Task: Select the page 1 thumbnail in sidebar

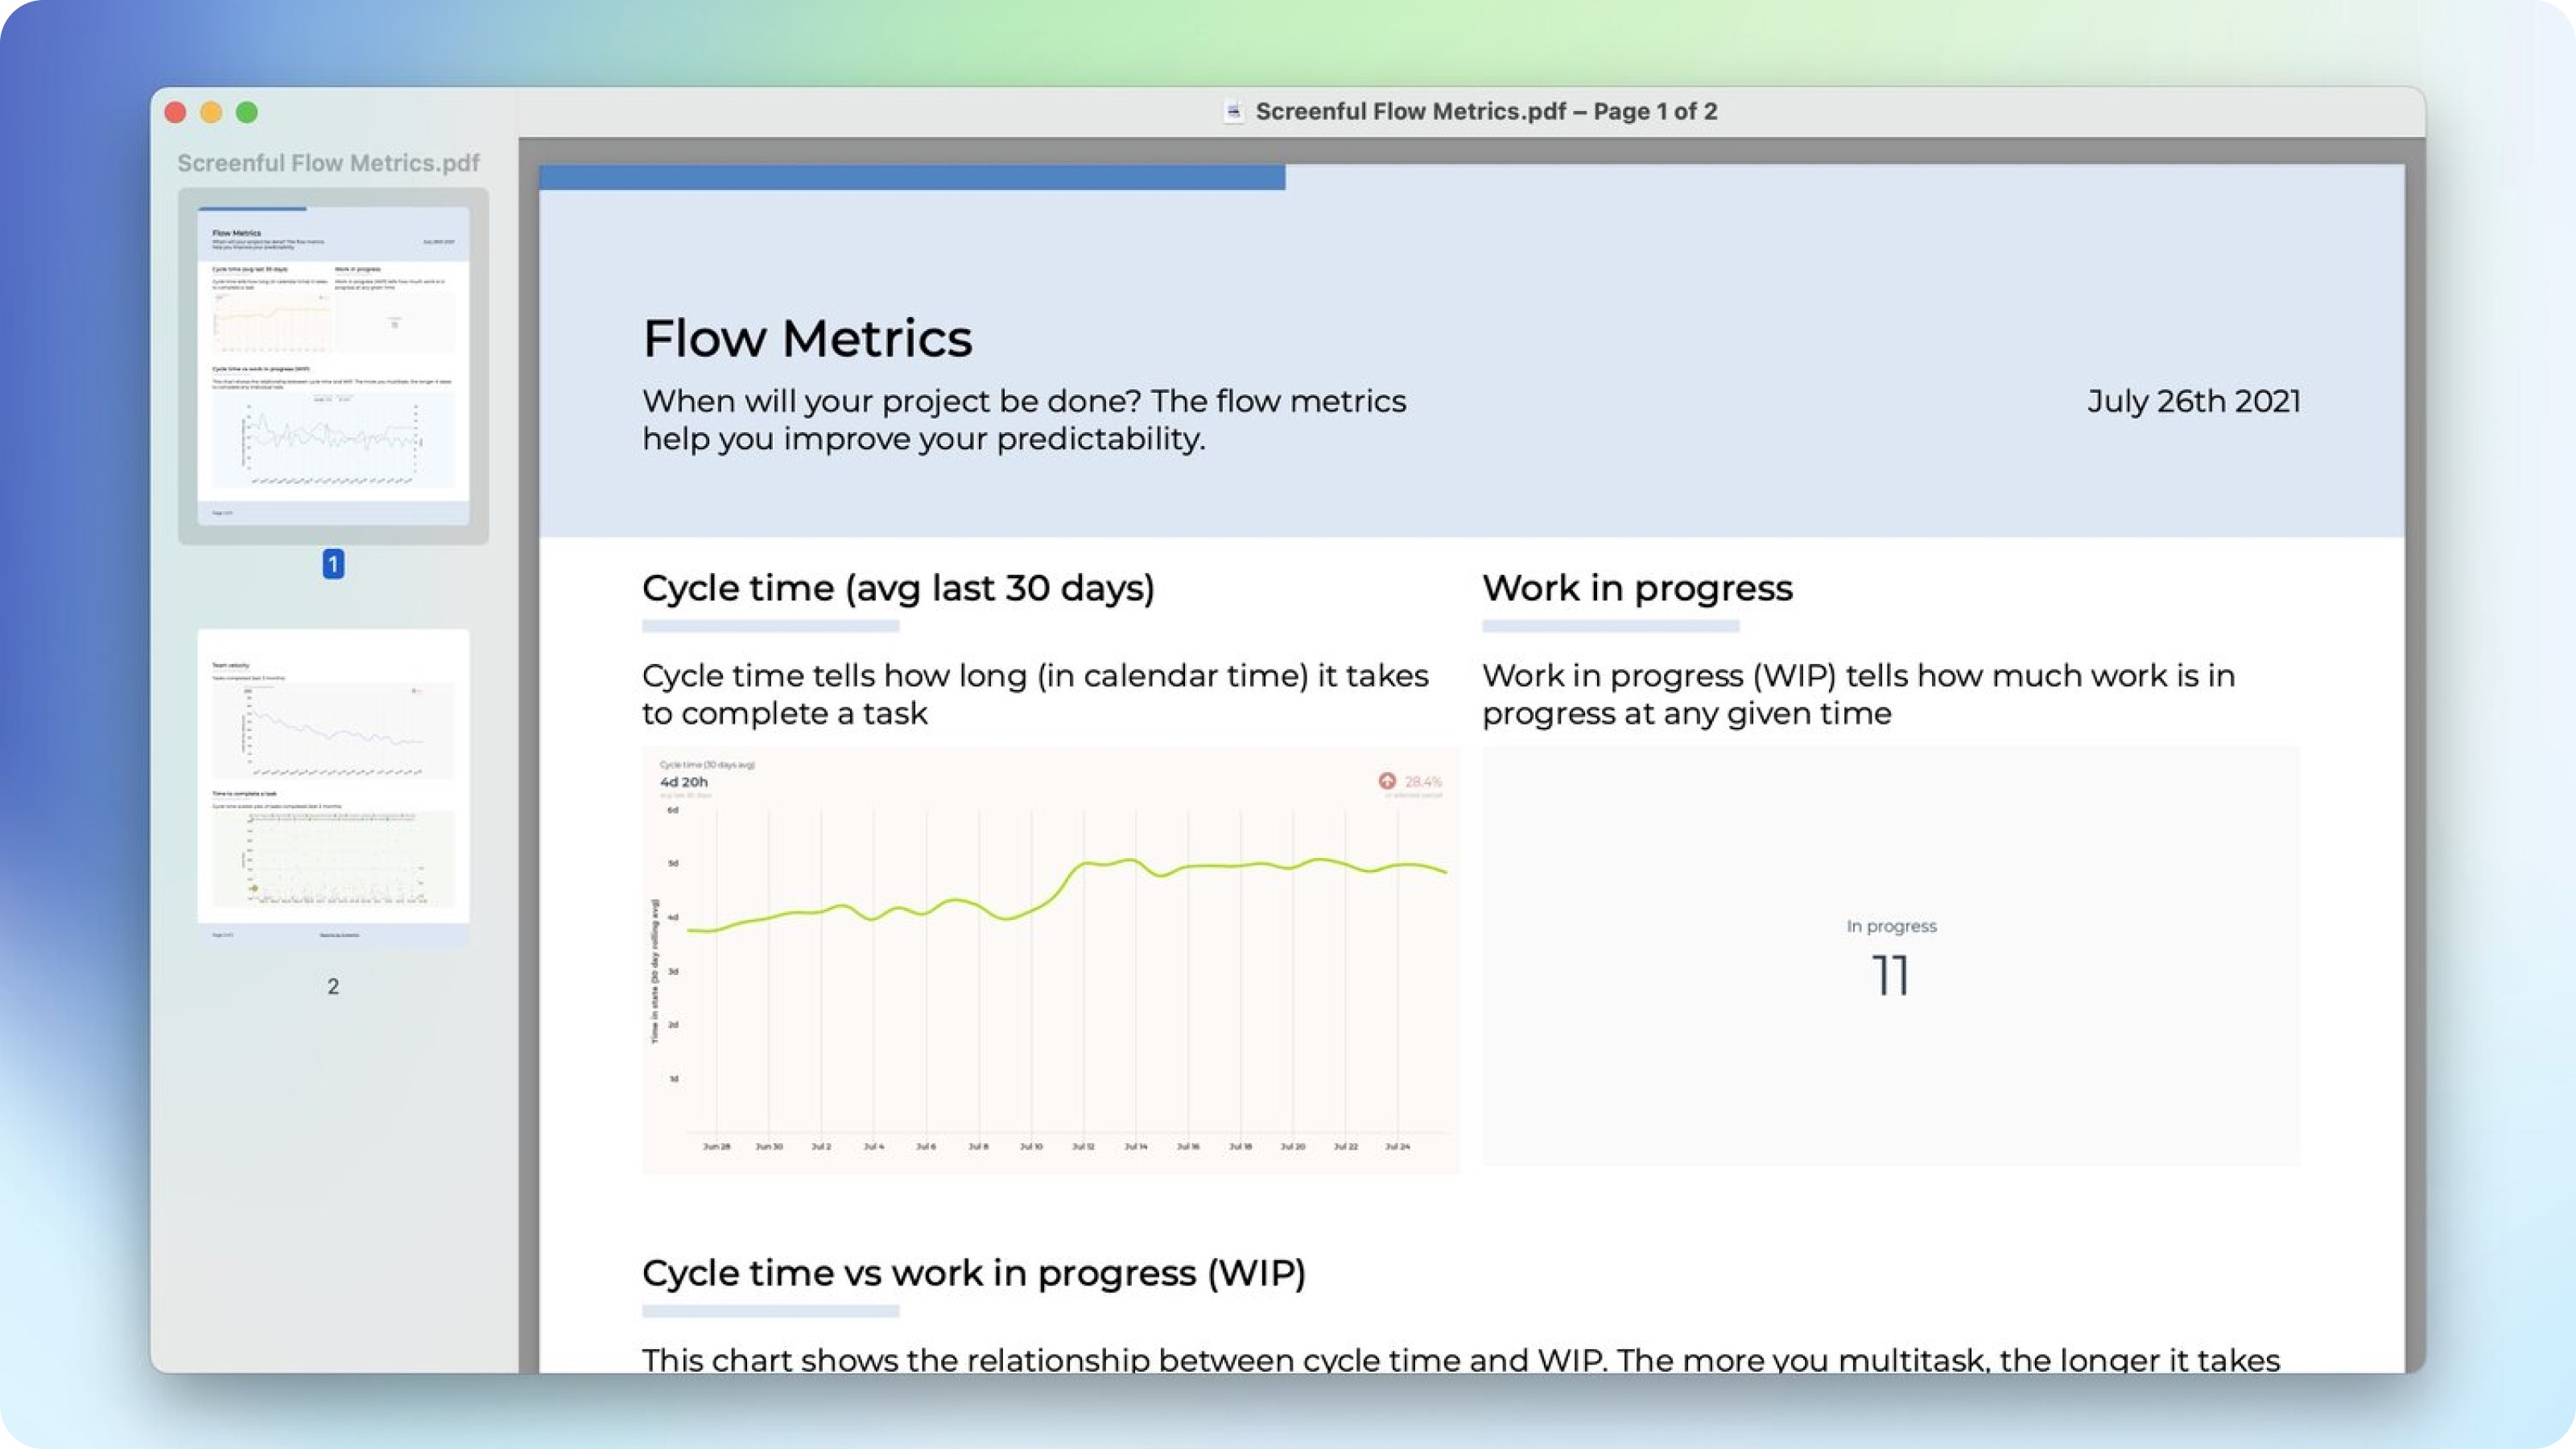Action: [x=333, y=365]
